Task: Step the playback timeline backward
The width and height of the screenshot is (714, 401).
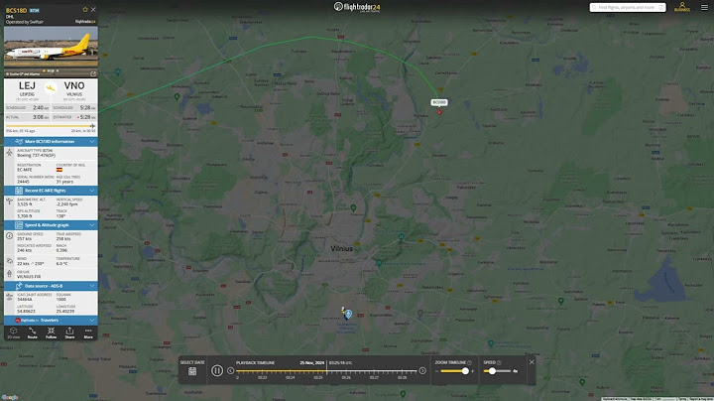Action: point(230,371)
